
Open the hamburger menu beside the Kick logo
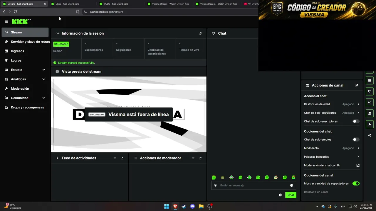tap(6, 22)
